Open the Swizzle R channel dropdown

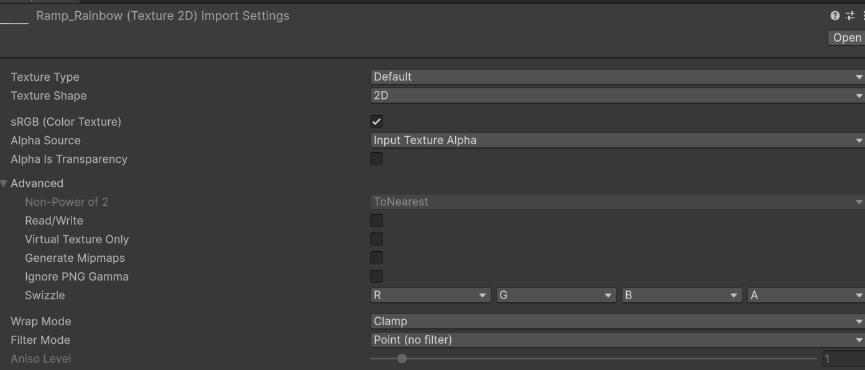[430, 295]
